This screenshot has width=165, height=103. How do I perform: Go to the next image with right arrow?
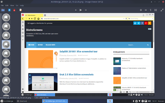click(x=86, y=10)
